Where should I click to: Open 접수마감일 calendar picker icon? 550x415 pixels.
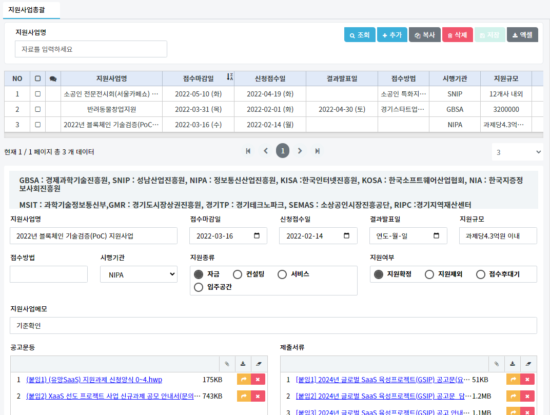pyautogui.click(x=257, y=235)
